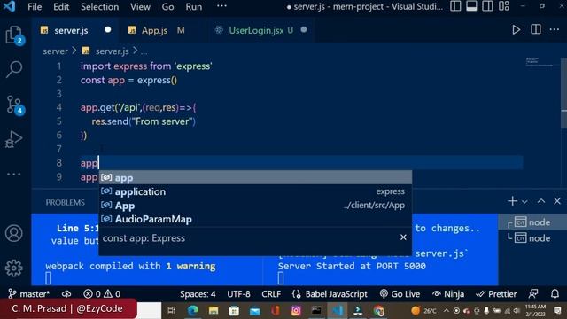Image resolution: width=567 pixels, height=319 pixels.
Task: Change encoding via UTF-8
Action: (238, 294)
